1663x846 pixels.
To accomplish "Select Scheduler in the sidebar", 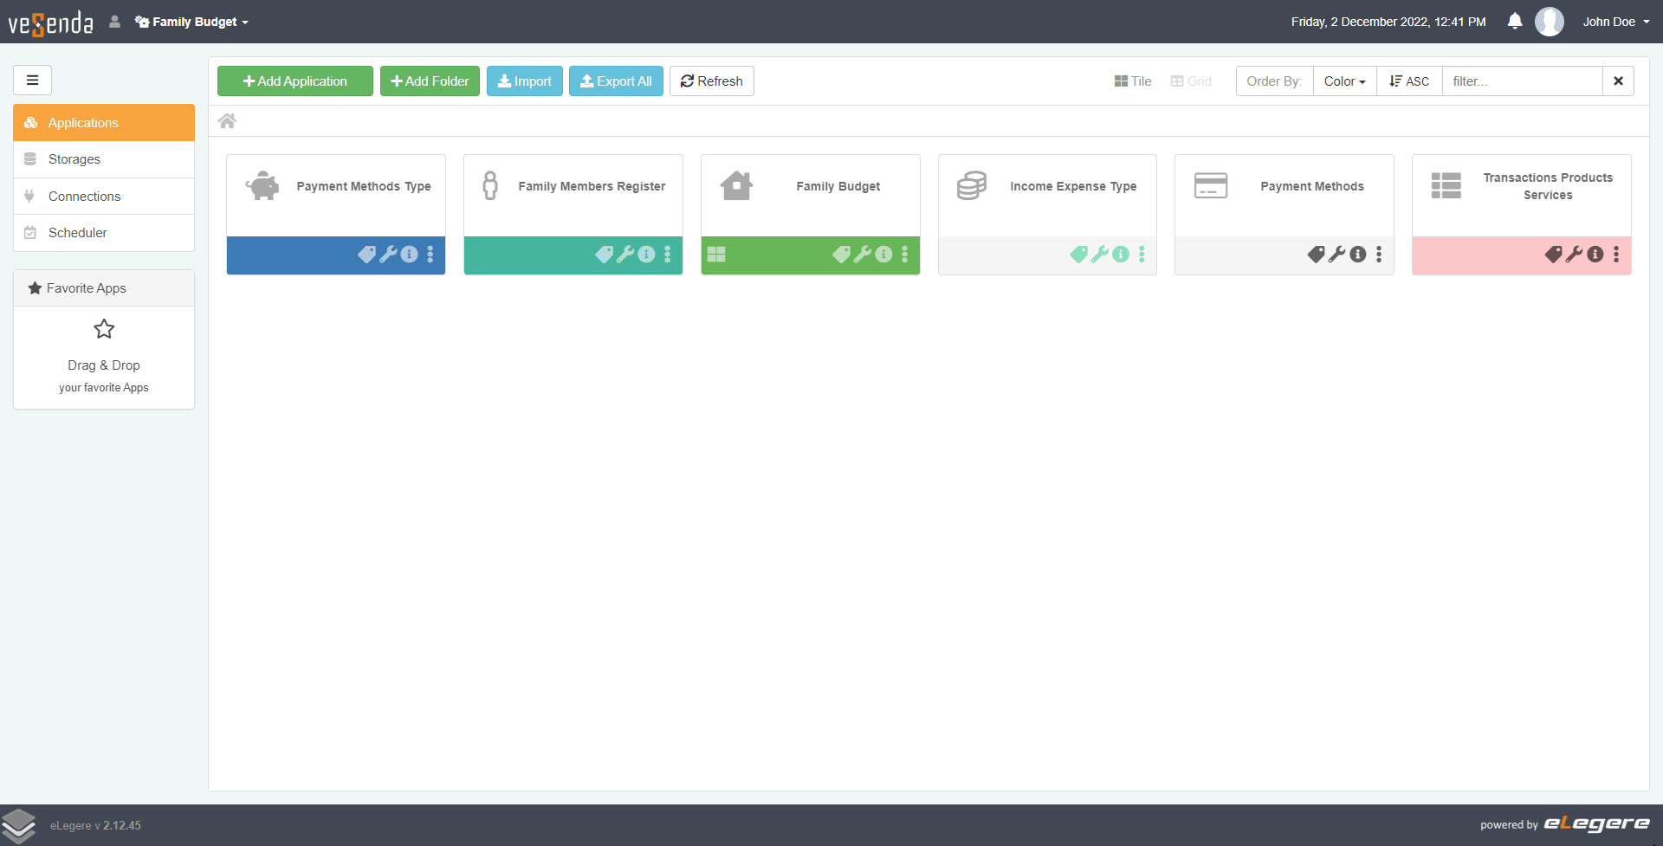I will 78,233.
